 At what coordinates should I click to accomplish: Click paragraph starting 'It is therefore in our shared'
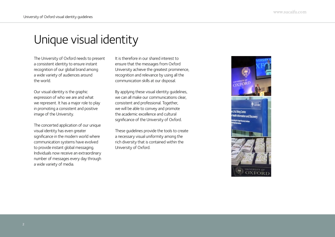(152, 69)
